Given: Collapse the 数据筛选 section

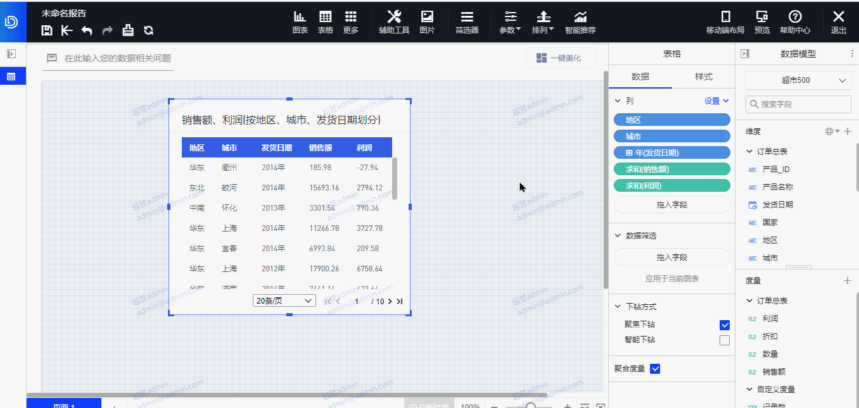Looking at the screenshot, I should 618,236.
